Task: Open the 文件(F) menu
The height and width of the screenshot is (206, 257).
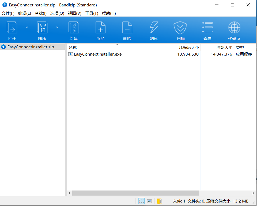Action: pyautogui.click(x=8, y=13)
